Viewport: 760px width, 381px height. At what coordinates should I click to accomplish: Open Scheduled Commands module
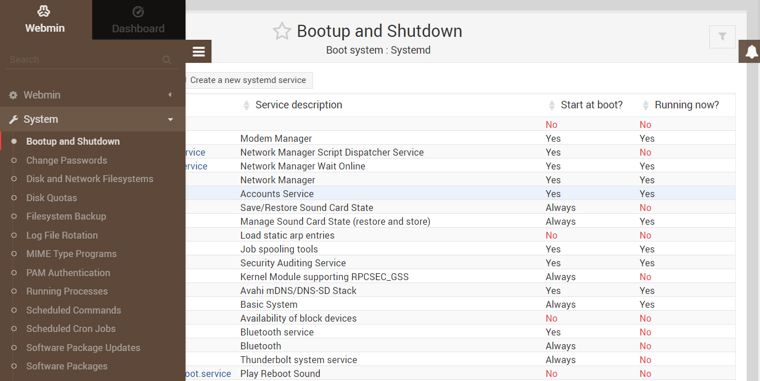pyautogui.click(x=74, y=310)
